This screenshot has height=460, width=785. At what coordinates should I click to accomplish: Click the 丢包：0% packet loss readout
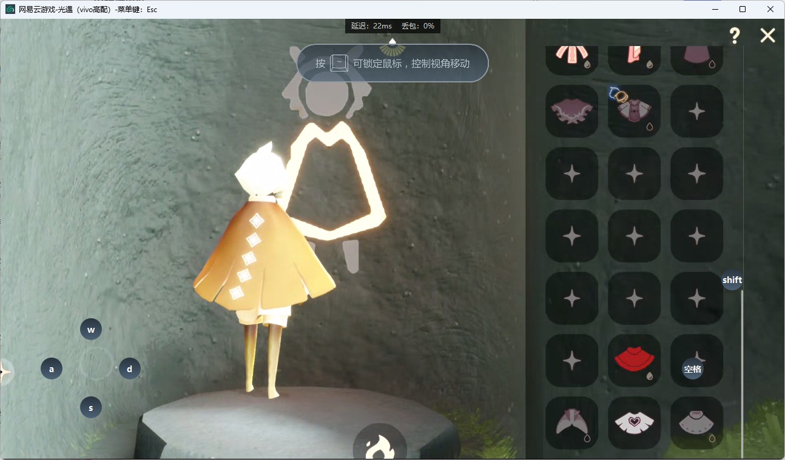coord(418,26)
